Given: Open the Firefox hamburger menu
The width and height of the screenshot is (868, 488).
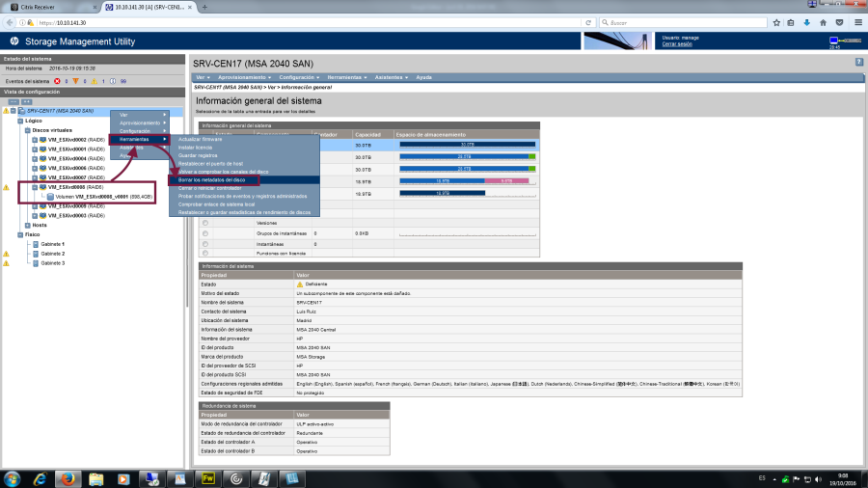Looking at the screenshot, I should (858, 21).
